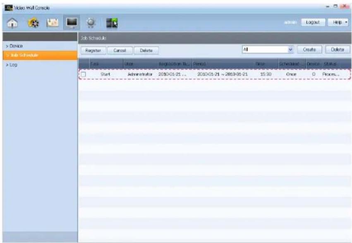Select Job Schedule in the sidebar
Viewport: 352px width, 243px height.
pos(40,55)
